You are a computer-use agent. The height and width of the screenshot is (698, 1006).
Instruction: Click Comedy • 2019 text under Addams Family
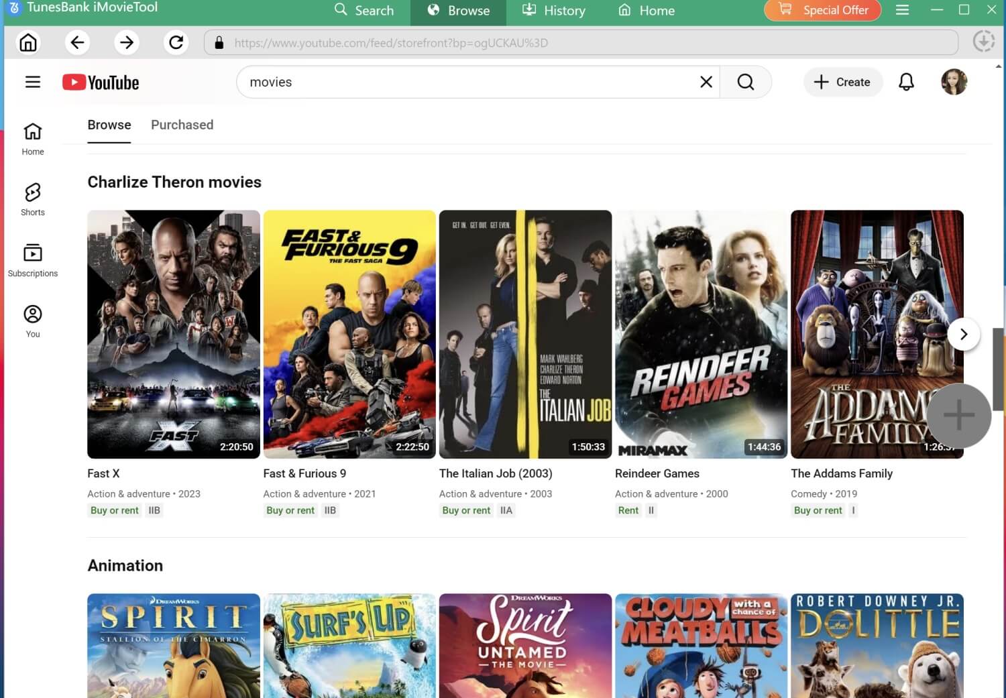coord(824,493)
